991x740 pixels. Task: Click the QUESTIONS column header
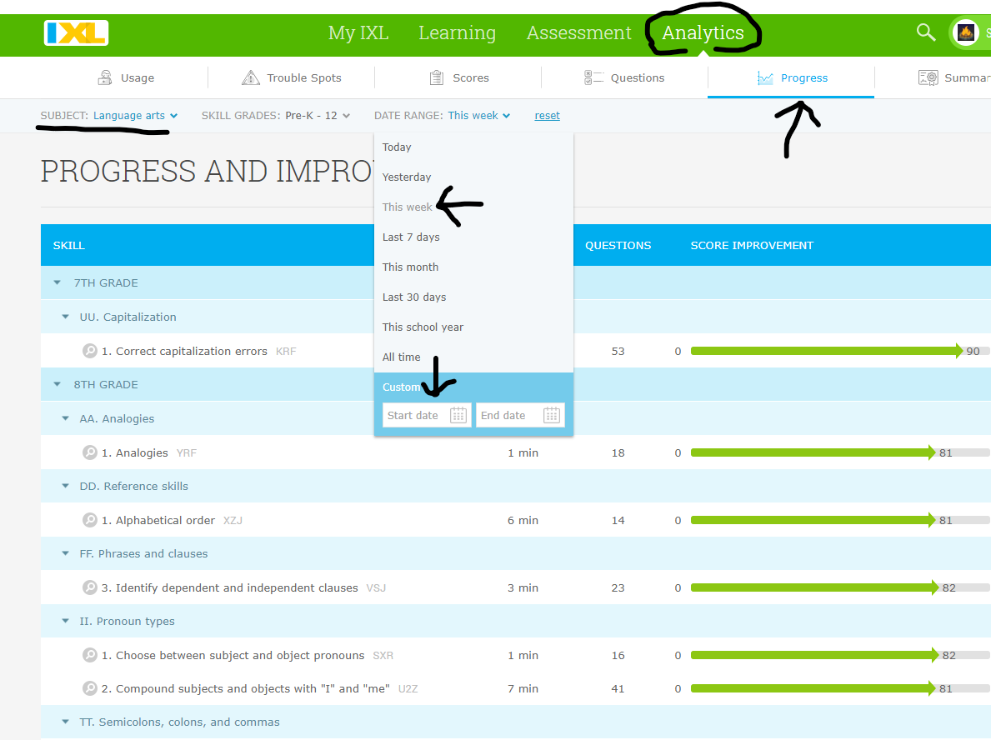point(618,245)
